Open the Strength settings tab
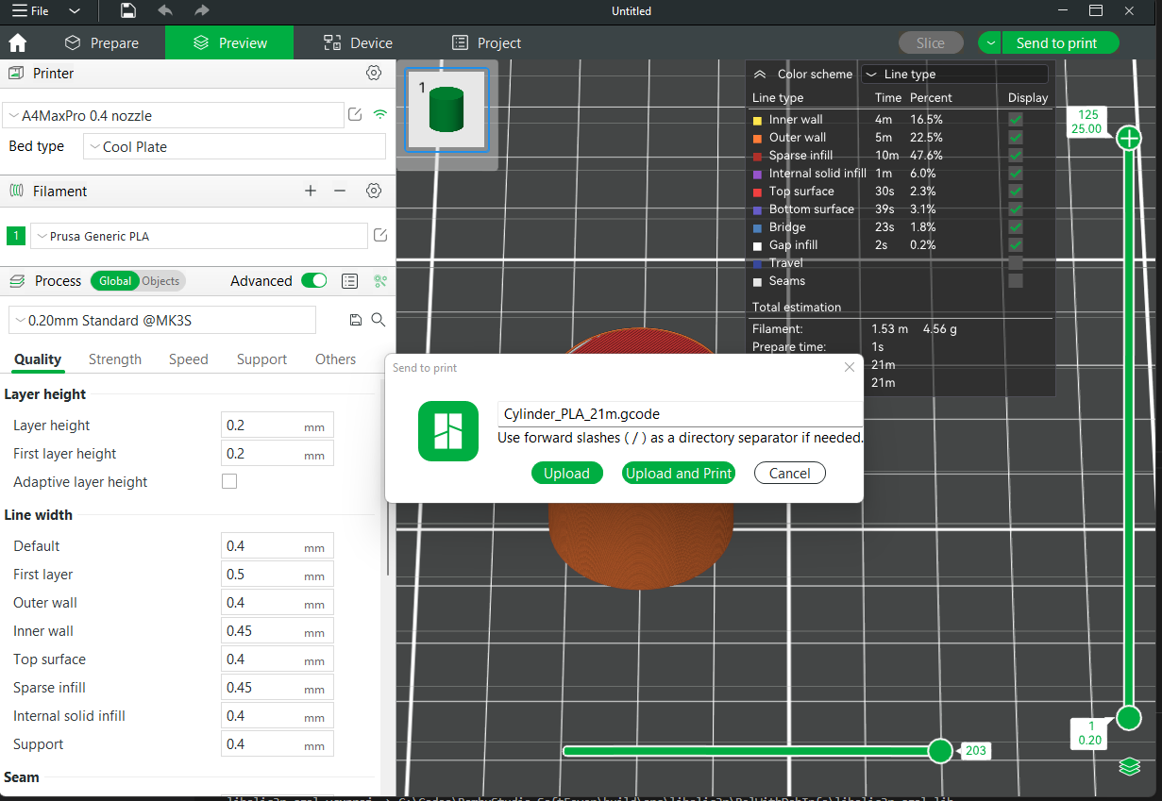Image resolution: width=1162 pixels, height=801 pixels. pos(115,359)
